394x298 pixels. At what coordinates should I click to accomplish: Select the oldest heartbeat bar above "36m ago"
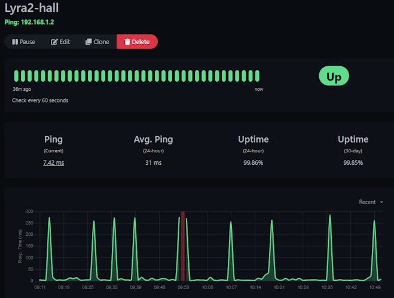point(16,76)
